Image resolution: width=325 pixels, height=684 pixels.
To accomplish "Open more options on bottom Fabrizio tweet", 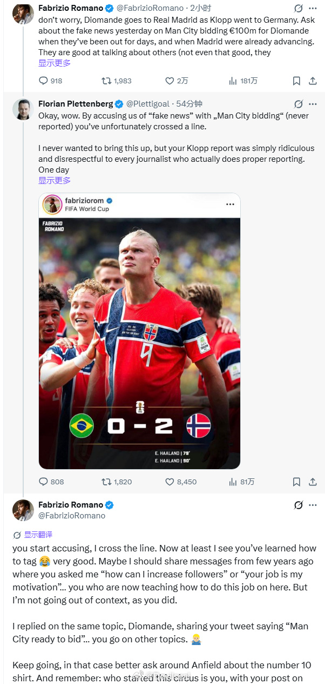I will coord(313,505).
